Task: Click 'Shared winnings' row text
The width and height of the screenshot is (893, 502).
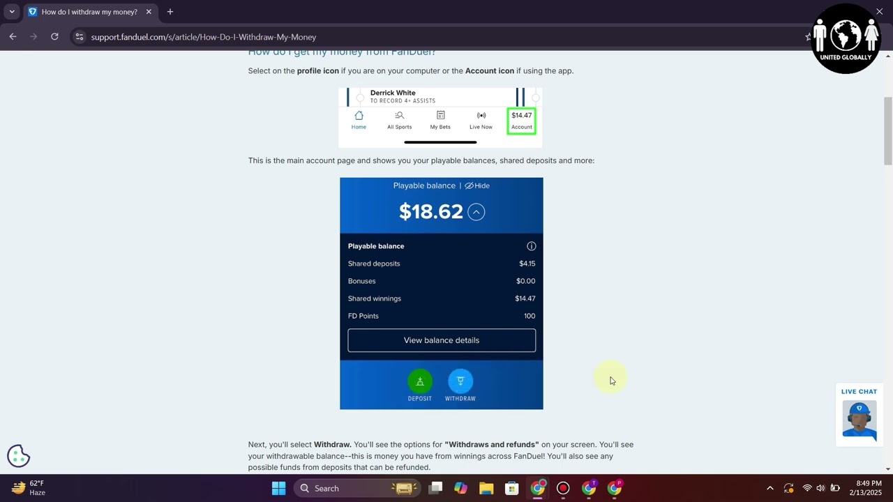Action: coord(375,298)
